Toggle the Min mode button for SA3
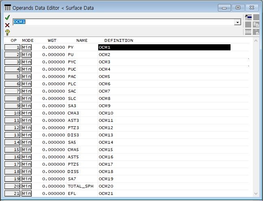The width and height of the screenshot is (263, 201). pyautogui.click(x=26, y=106)
